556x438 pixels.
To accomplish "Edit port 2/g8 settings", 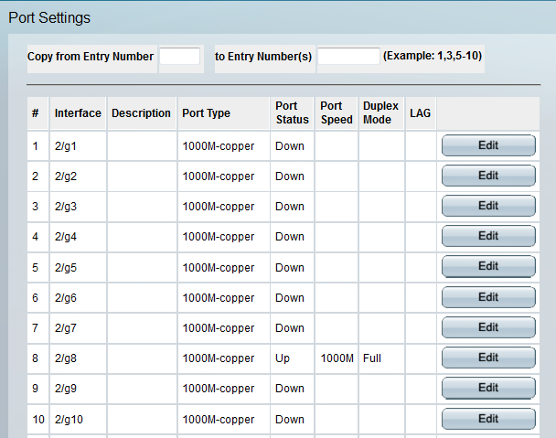I will coord(488,358).
